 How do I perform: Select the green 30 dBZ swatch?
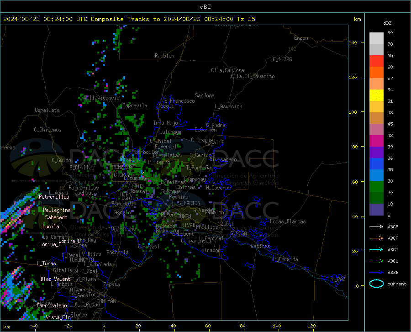pyautogui.click(x=376, y=187)
